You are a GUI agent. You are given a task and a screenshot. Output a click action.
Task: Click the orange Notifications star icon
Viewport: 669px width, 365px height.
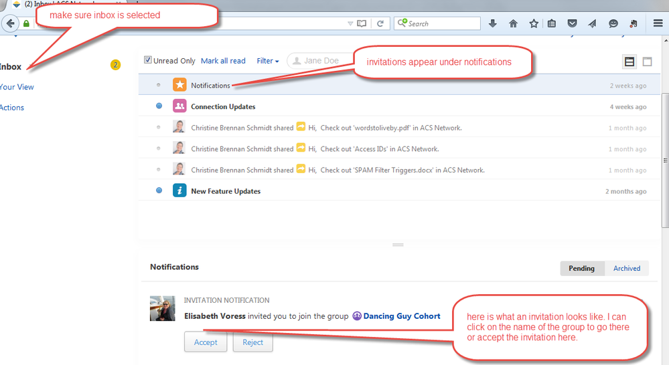[x=179, y=86]
